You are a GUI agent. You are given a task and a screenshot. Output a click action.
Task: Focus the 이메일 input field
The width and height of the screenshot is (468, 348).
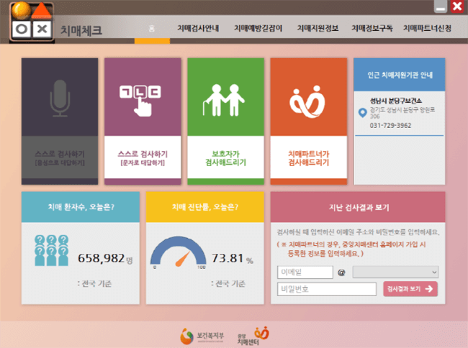[x=305, y=273]
